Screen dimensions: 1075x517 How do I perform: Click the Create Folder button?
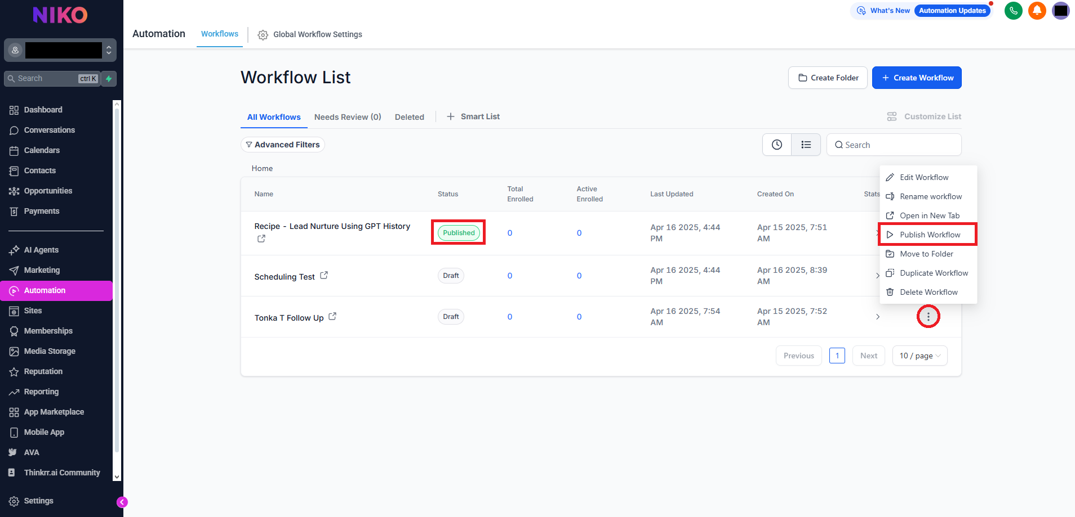(x=828, y=78)
